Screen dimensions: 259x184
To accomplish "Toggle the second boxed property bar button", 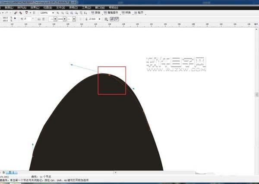I will click(x=117, y=19).
